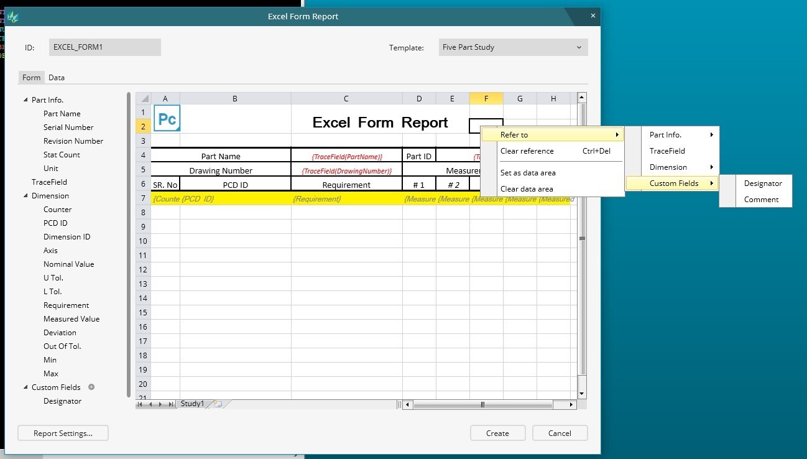The width and height of the screenshot is (807, 459).
Task: Add a custom field with the plus icon
Action: coord(91,387)
